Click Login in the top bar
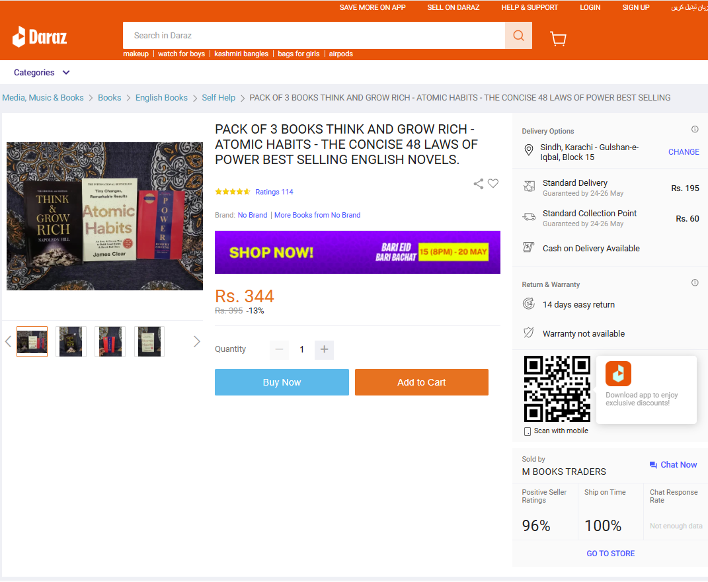Image resolution: width=708 pixels, height=582 pixels. pyautogui.click(x=590, y=7)
